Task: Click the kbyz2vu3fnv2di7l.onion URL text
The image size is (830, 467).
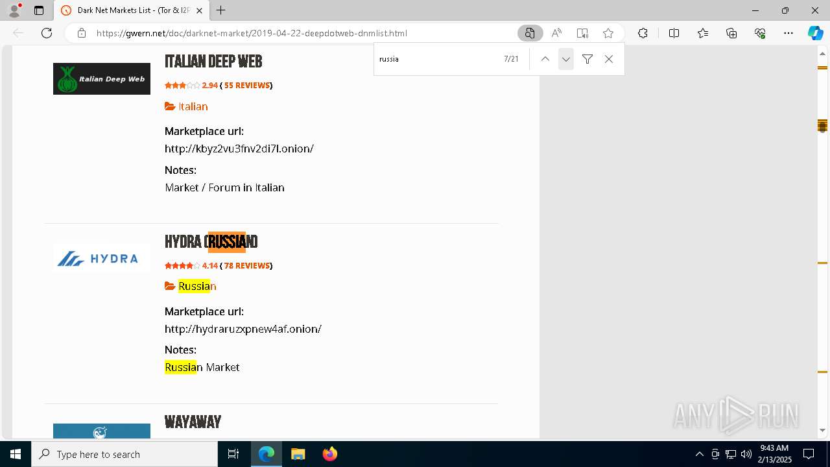Action: point(239,149)
